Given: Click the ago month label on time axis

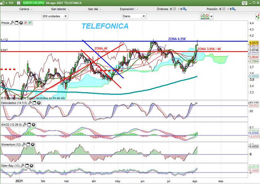Looking at the screenshot, I should pyautogui.click(x=195, y=181).
